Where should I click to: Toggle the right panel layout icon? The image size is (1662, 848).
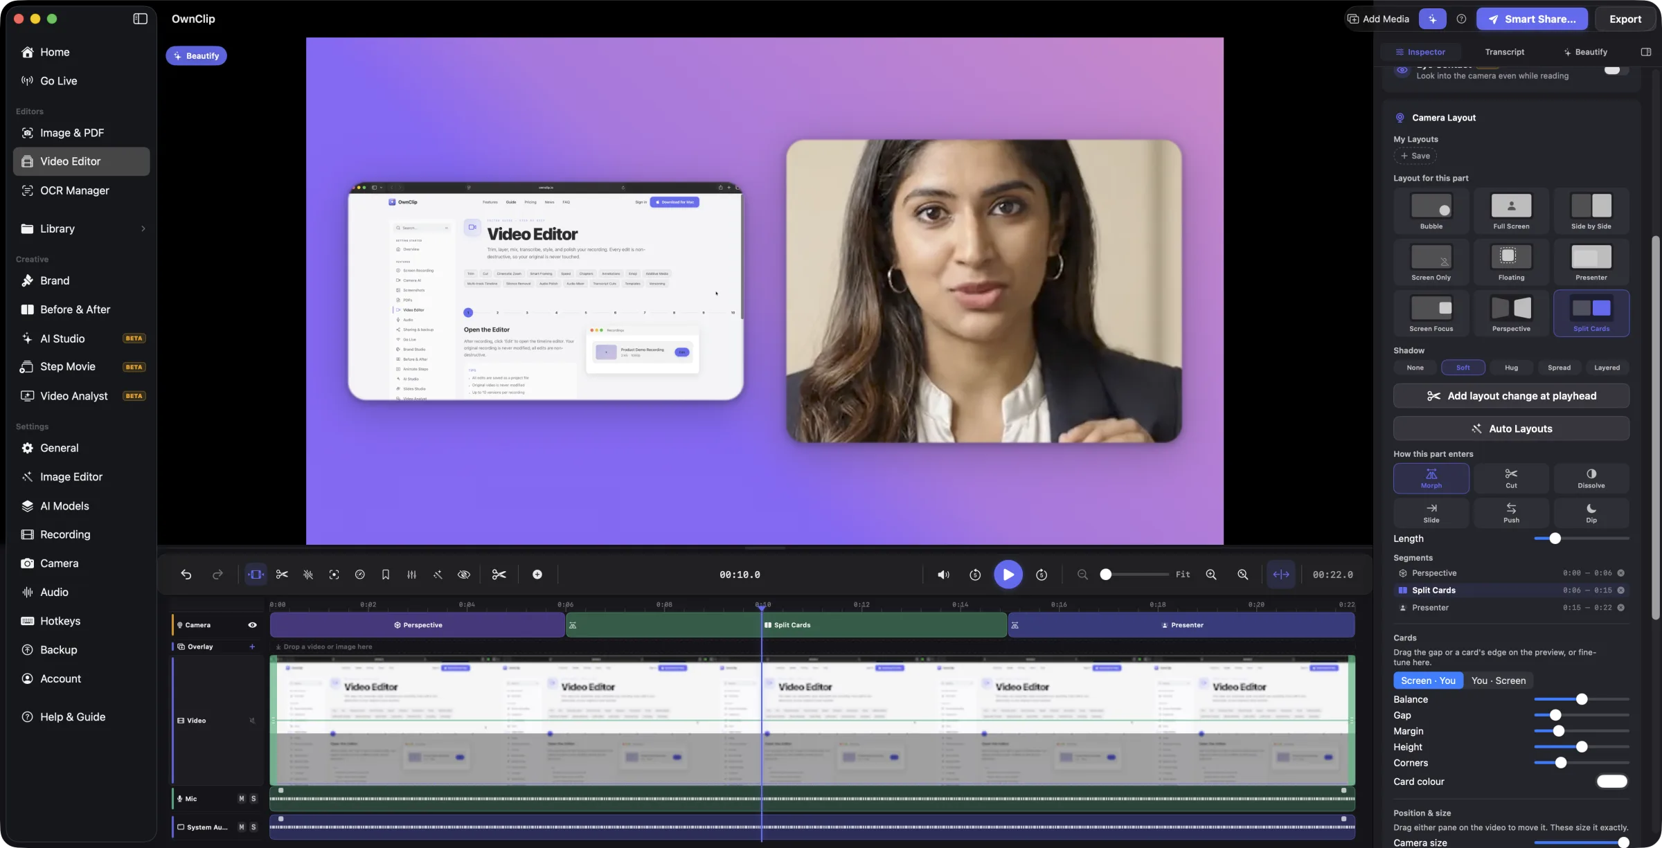[1646, 52]
